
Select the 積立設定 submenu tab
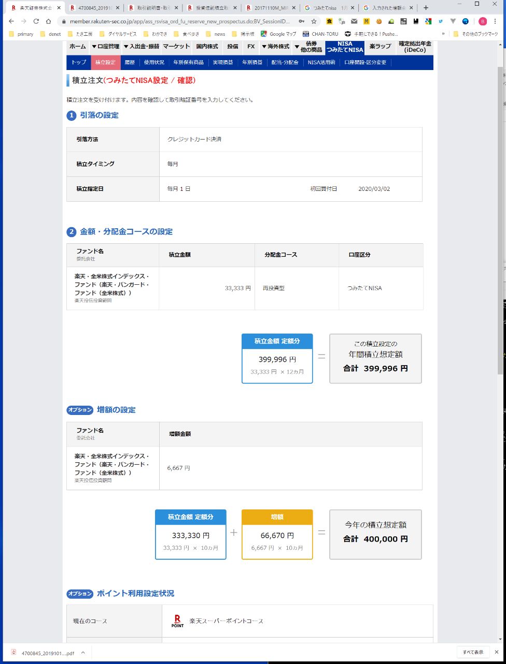tap(106, 62)
